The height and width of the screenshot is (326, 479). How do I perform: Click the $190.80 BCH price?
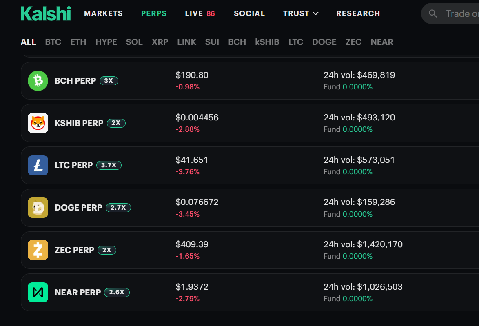point(192,75)
